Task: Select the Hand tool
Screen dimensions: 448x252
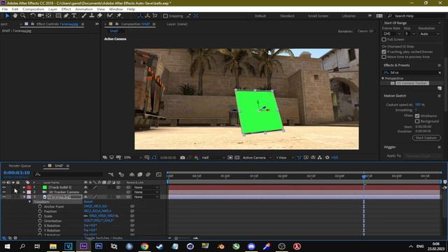Action: pyautogui.click(x=15, y=15)
